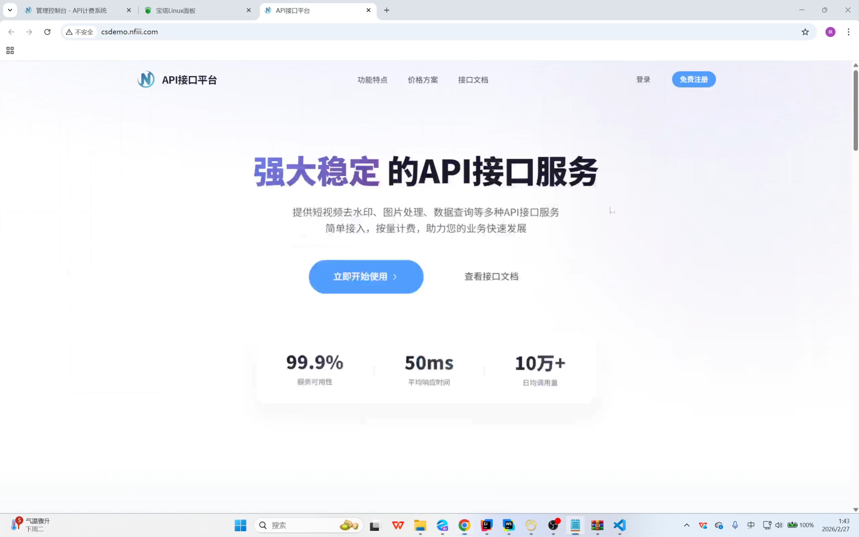Toggle the 中 input method indicator

click(x=751, y=525)
